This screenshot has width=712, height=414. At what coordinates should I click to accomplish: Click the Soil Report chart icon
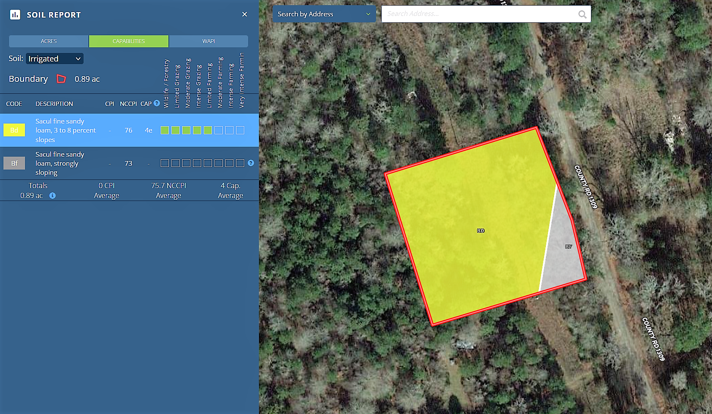click(15, 15)
